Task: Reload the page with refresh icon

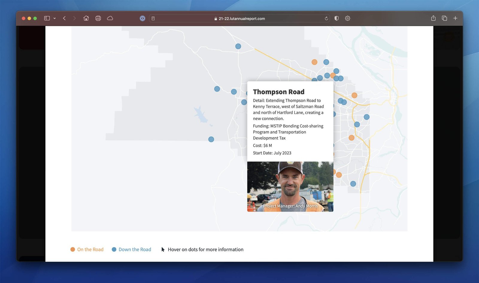Action: 326,19
